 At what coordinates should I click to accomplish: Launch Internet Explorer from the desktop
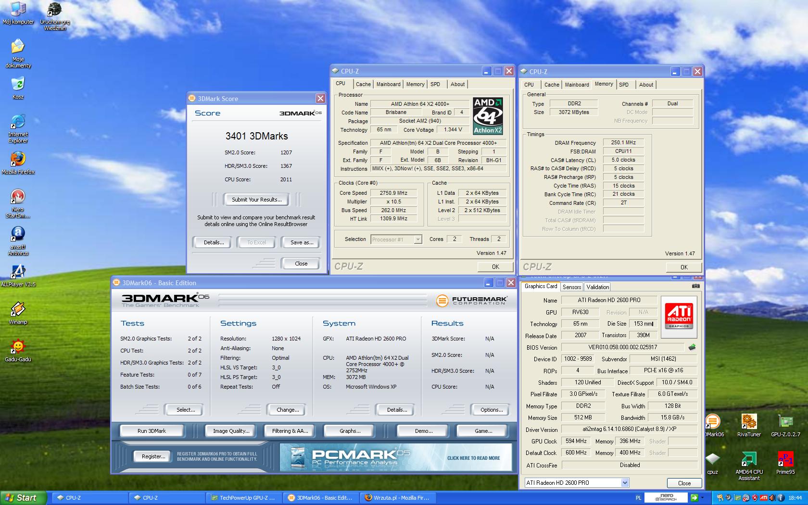[x=18, y=128]
